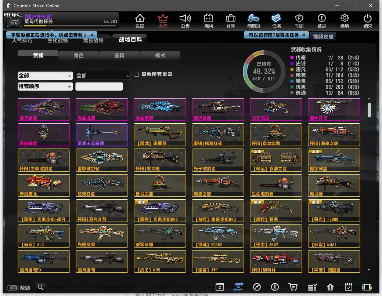The image size is (382, 296).
Task: Open the 仓库 inventory briefcase icon
Action: click(231, 21)
